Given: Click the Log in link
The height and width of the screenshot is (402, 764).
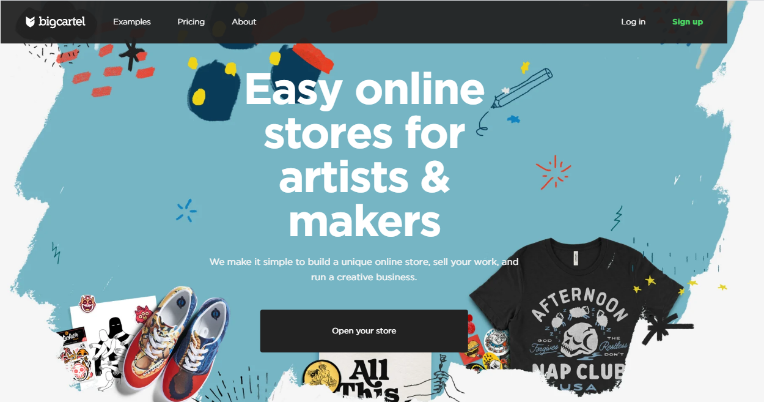Looking at the screenshot, I should (633, 21).
